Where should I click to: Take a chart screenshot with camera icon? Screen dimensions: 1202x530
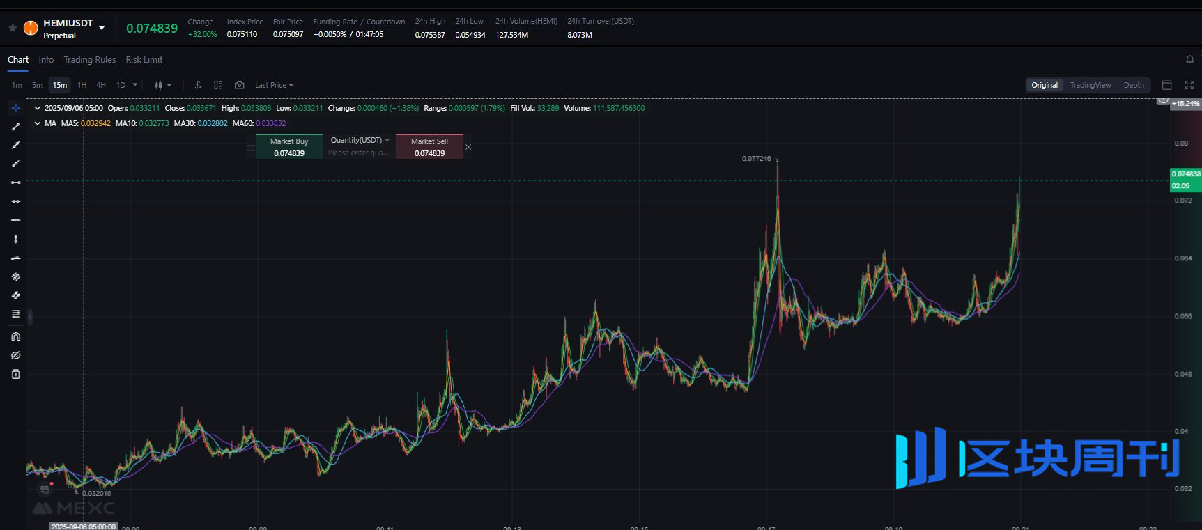tap(239, 85)
